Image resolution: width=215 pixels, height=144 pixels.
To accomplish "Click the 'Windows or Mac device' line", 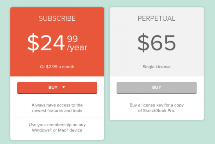I will pos(57,130).
